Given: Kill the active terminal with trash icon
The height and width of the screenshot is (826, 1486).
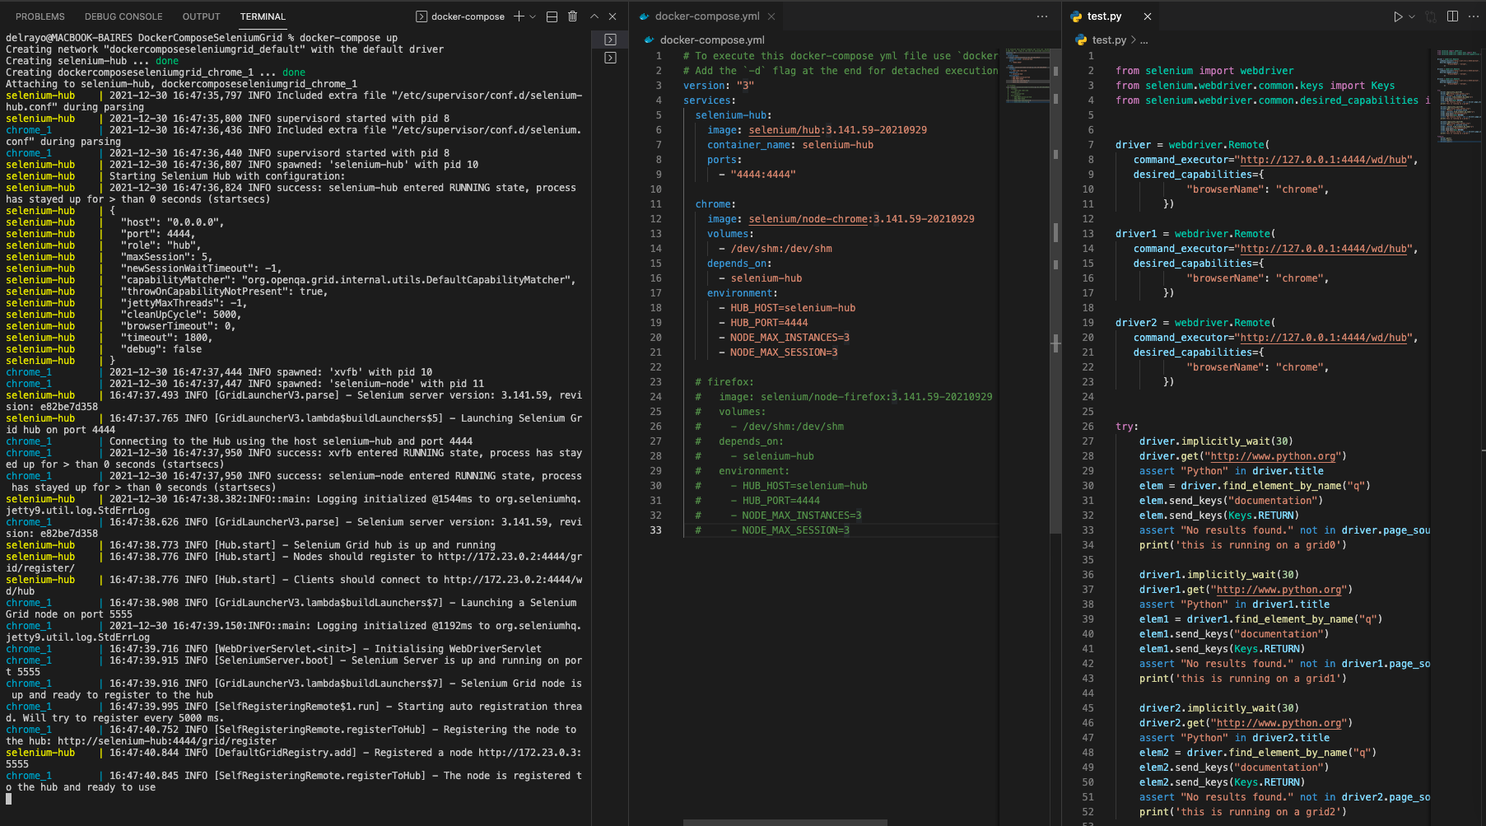Looking at the screenshot, I should point(572,16).
